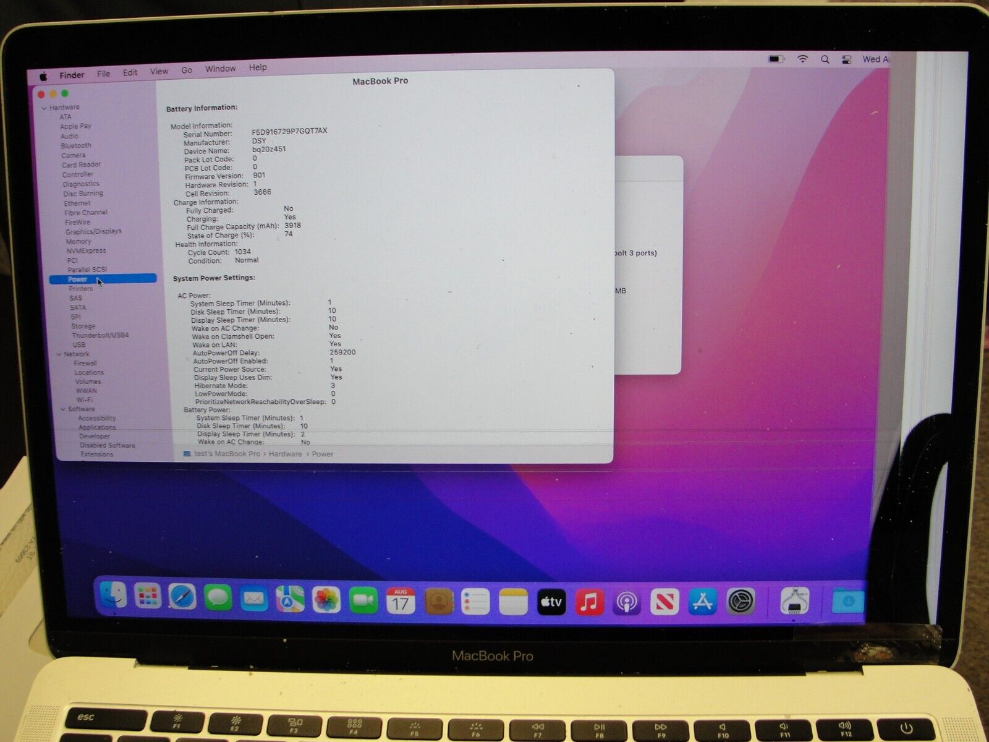Open the Window menu
The height and width of the screenshot is (742, 989).
pyautogui.click(x=220, y=69)
